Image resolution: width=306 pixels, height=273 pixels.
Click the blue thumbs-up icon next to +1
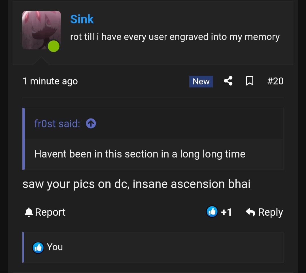[x=212, y=211]
